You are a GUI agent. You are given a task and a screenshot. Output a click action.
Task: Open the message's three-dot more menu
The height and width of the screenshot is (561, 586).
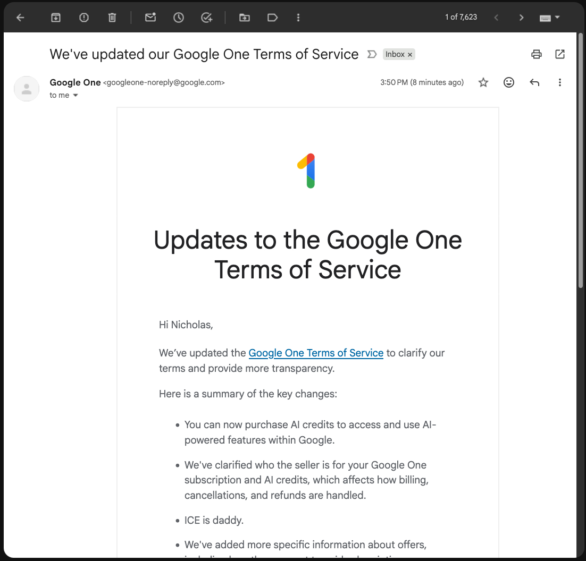[x=559, y=82]
